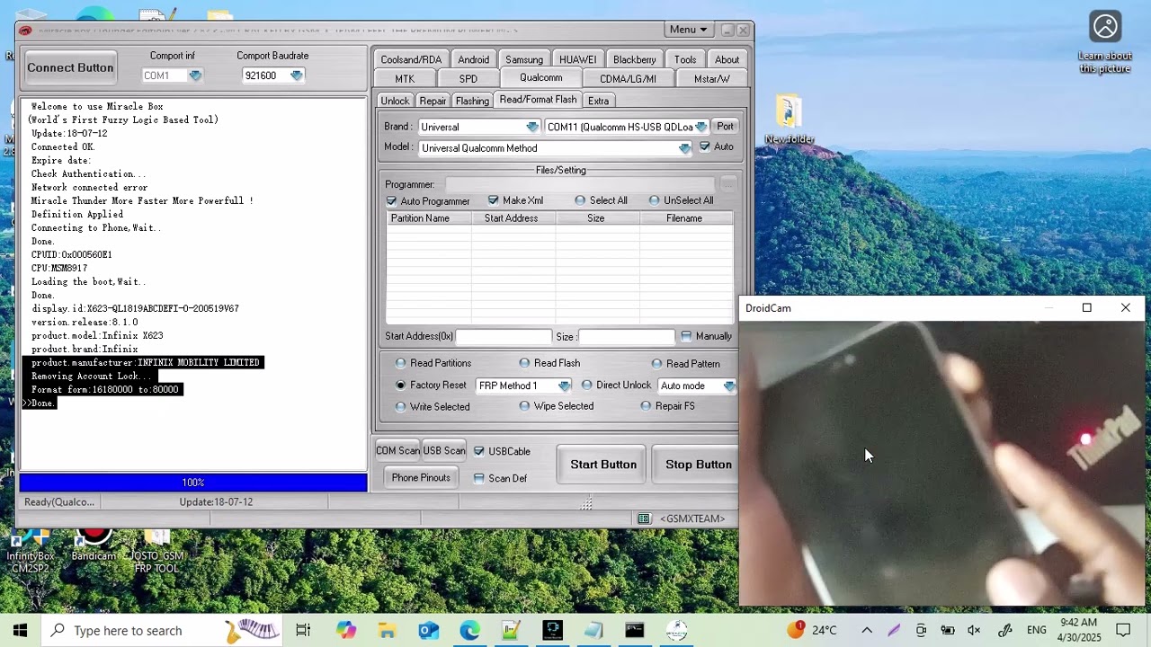Open the command prompt taskbar icon
The image size is (1151, 647).
635,630
